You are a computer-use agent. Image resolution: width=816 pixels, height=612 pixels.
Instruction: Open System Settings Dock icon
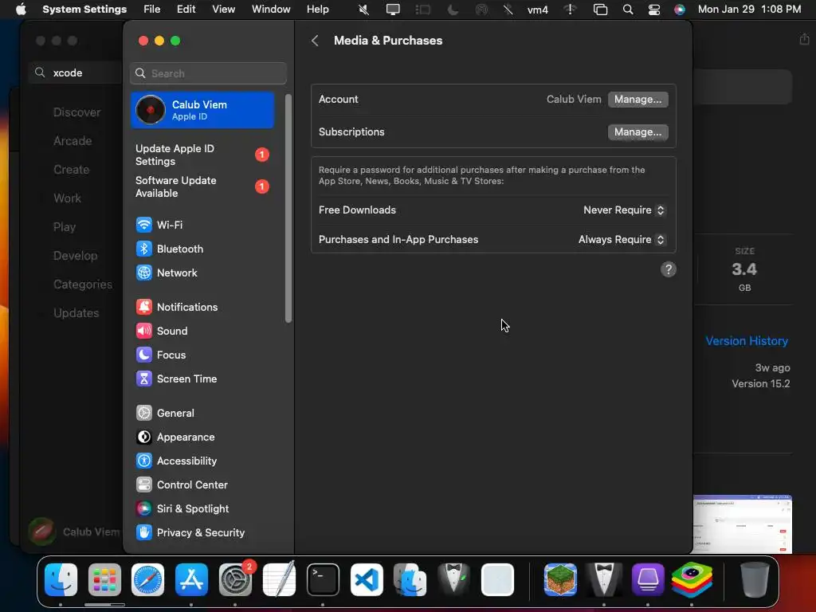point(235,580)
